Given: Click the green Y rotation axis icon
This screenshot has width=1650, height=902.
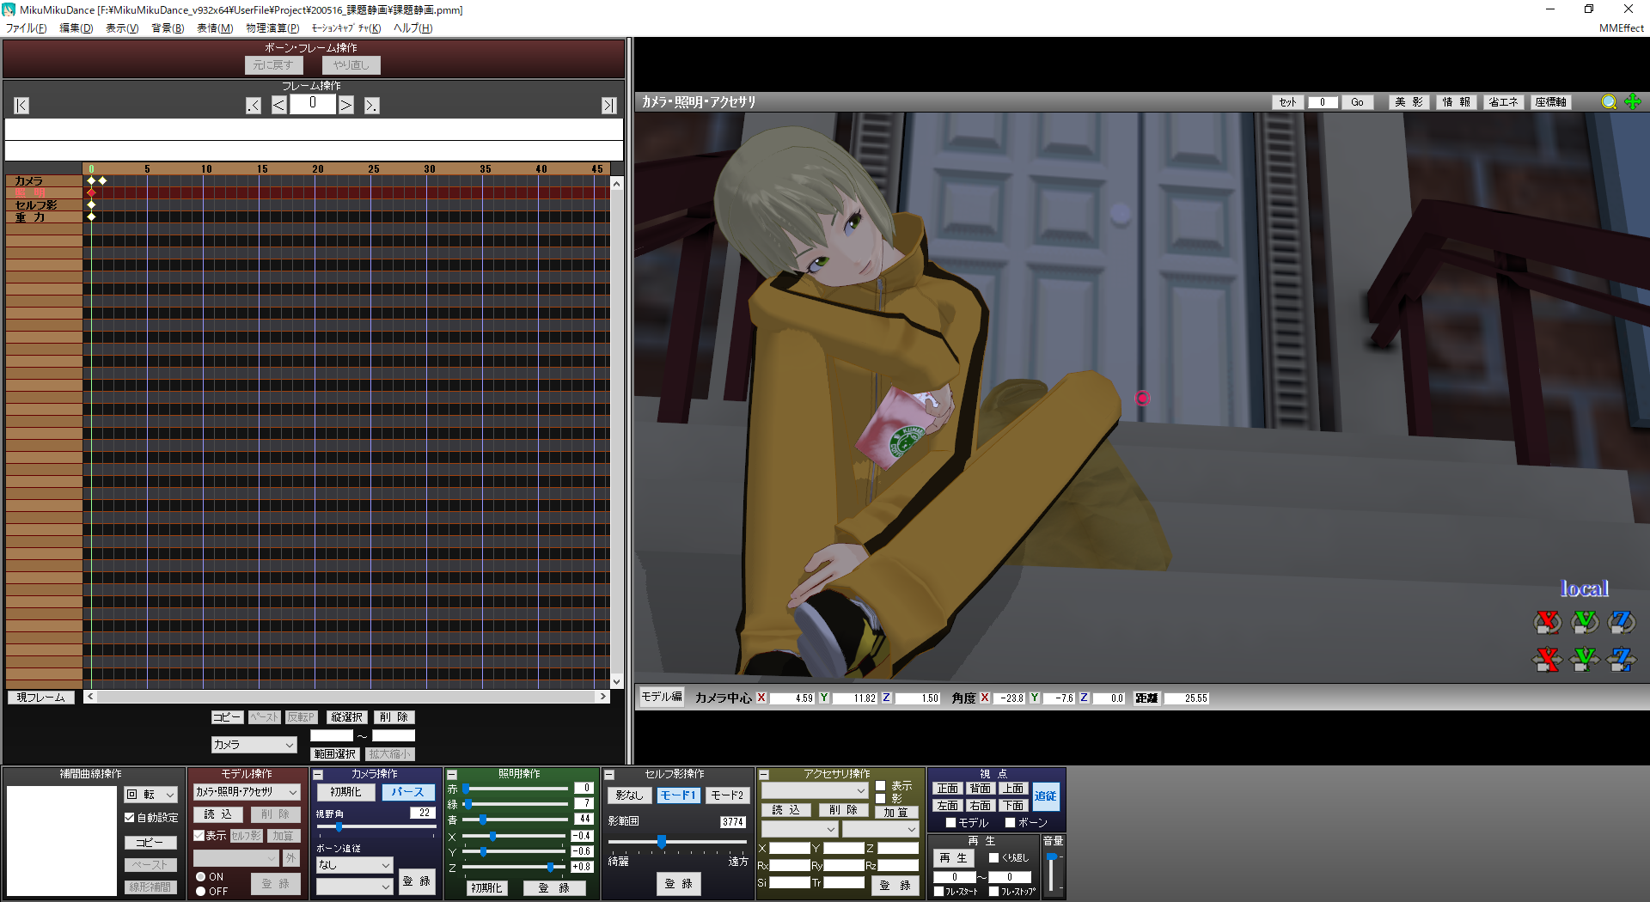Looking at the screenshot, I should pyautogui.click(x=1585, y=621).
